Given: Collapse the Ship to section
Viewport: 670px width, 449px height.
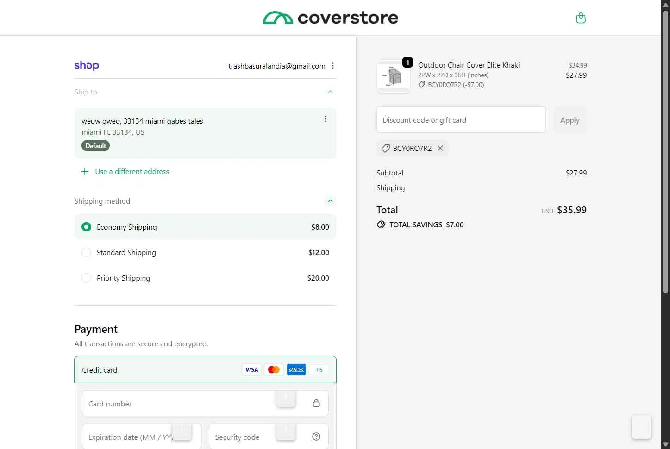Looking at the screenshot, I should click(330, 92).
